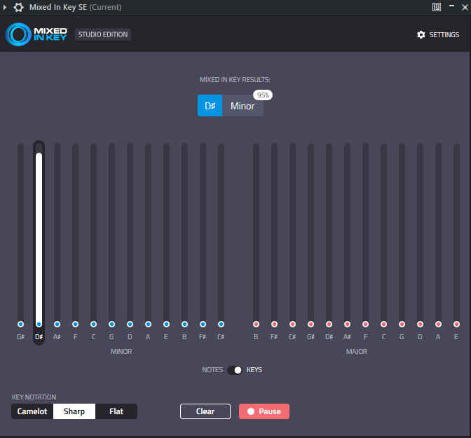Open the plugin picker grid icon

click(x=437, y=7)
